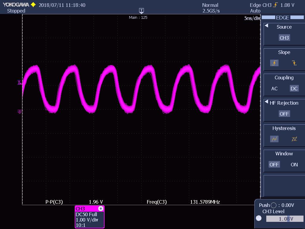The height and width of the screenshot is (229, 305).
Task: Click the ground level indicator on left side
Action: pos(20,111)
